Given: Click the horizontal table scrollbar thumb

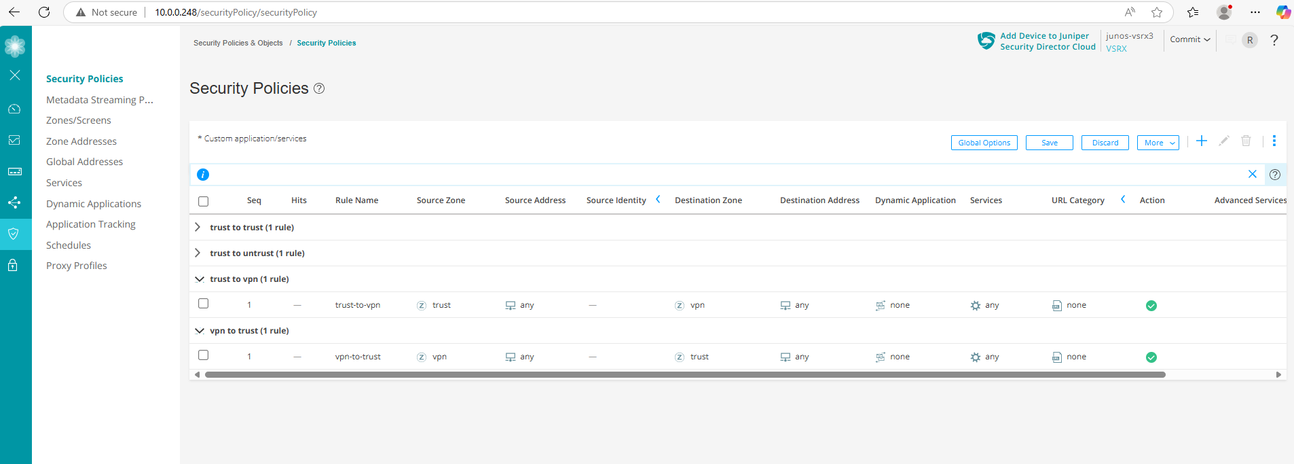Looking at the screenshot, I should 685,374.
